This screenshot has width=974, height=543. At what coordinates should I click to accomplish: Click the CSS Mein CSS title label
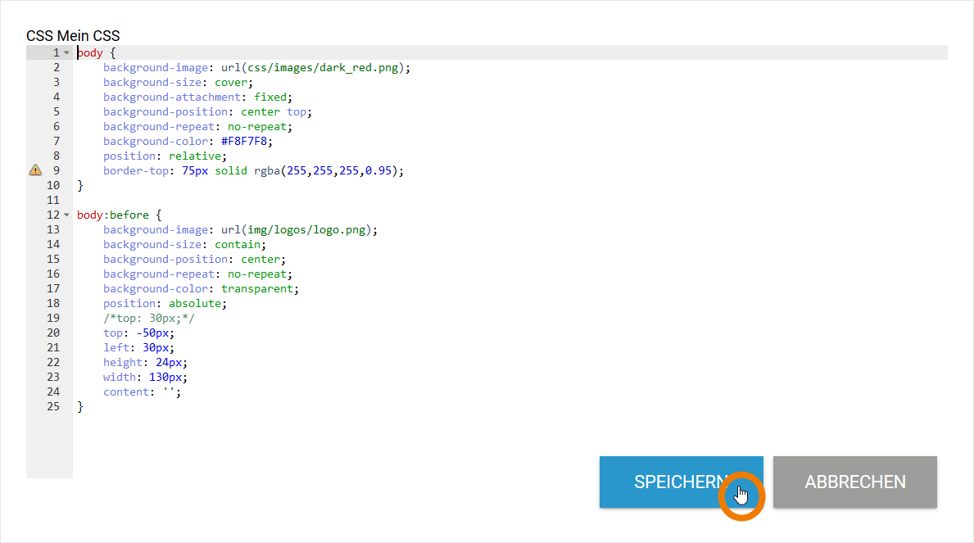pos(73,36)
